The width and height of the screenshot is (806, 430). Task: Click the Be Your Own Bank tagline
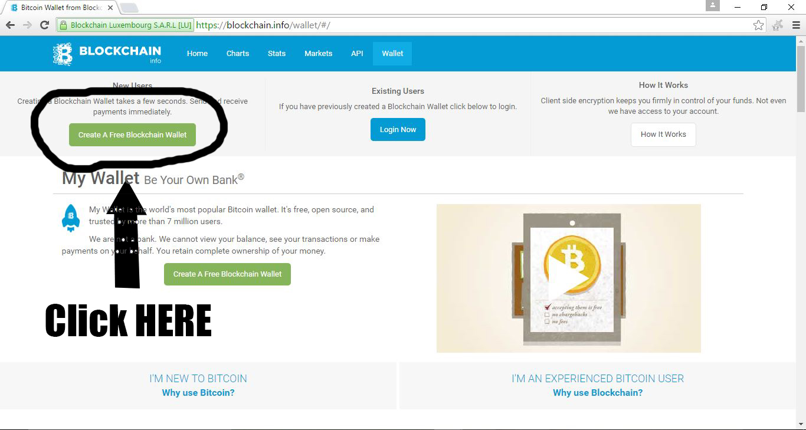pyautogui.click(x=194, y=179)
